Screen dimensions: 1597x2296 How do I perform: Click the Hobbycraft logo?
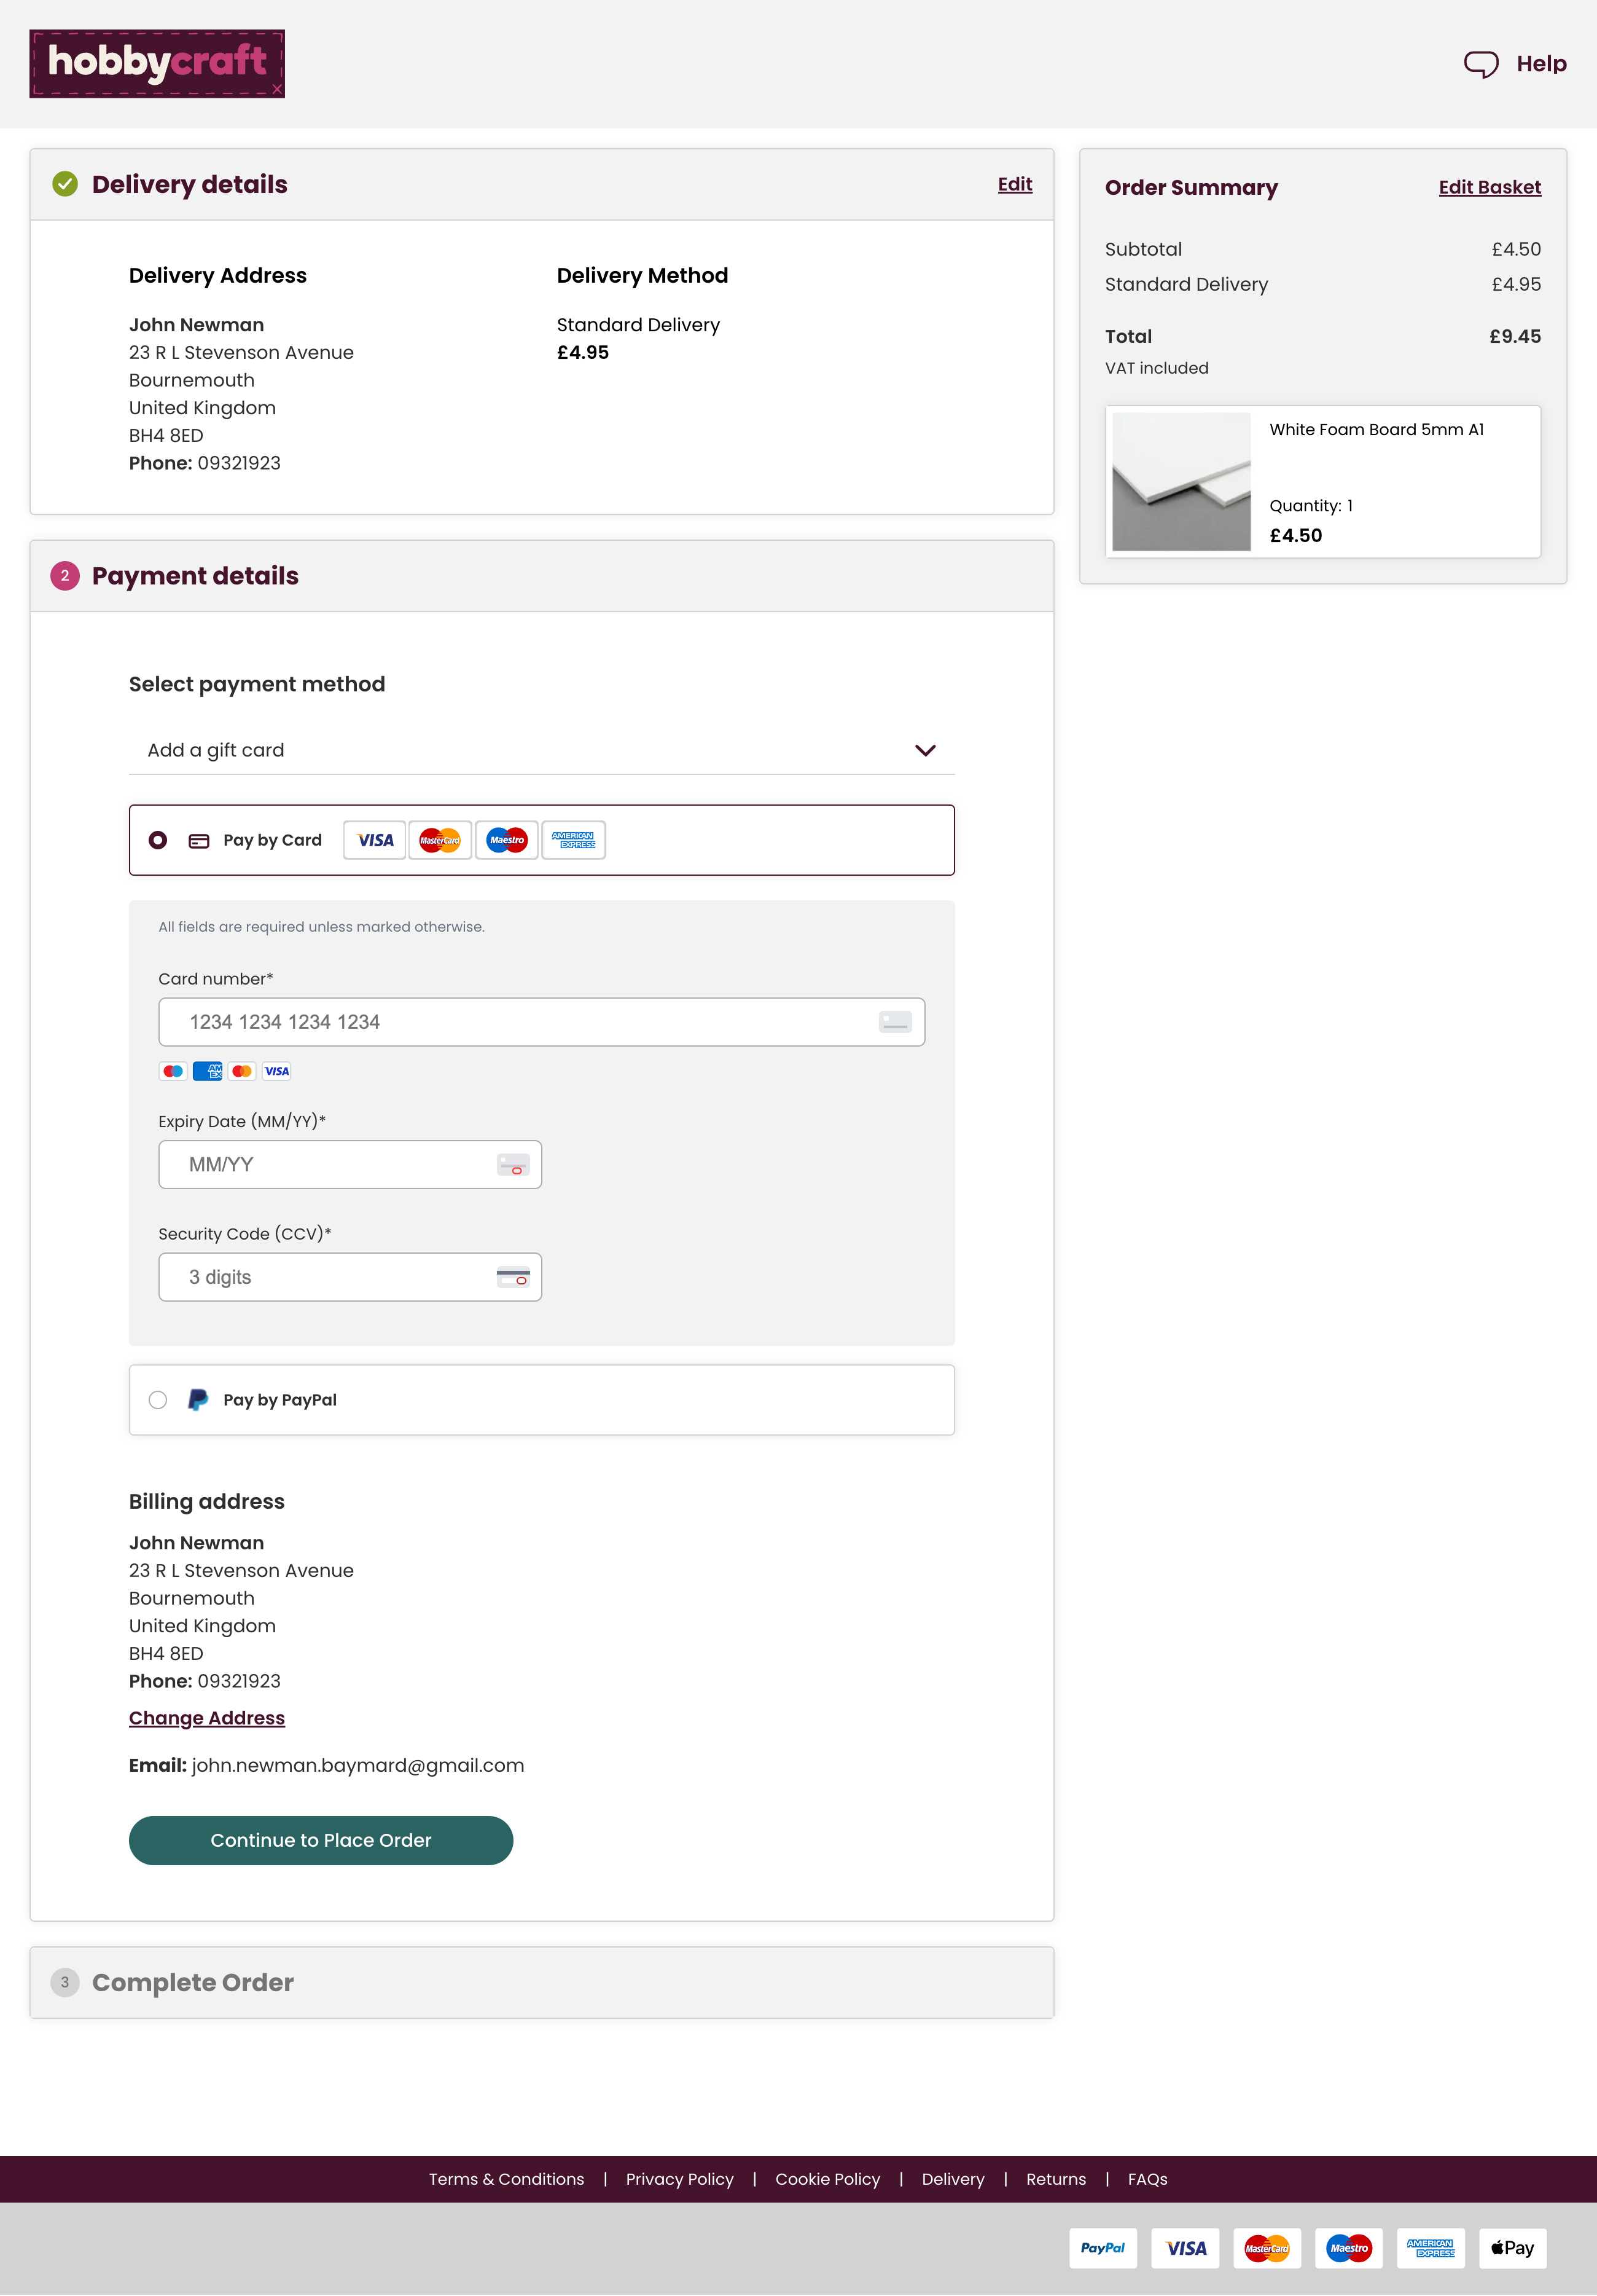tap(156, 63)
